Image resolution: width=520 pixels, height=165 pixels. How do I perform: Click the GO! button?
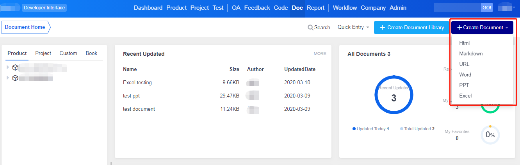487,7
